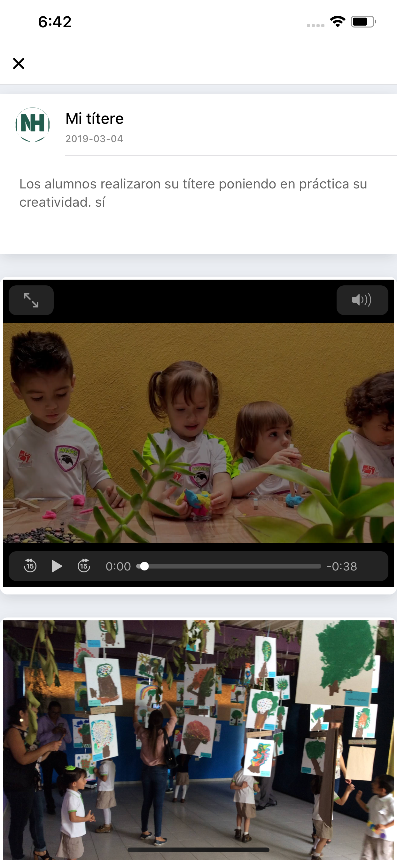Select the elapsed time 0:00
Image resolution: width=397 pixels, height=860 pixels.
118,566
